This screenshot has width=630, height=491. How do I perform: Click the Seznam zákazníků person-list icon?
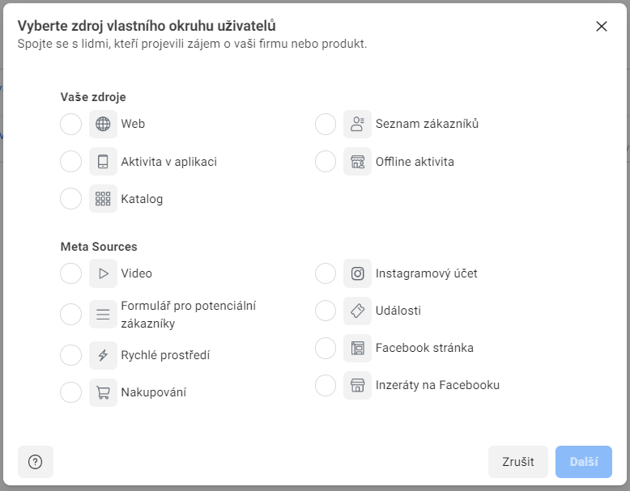pos(357,125)
